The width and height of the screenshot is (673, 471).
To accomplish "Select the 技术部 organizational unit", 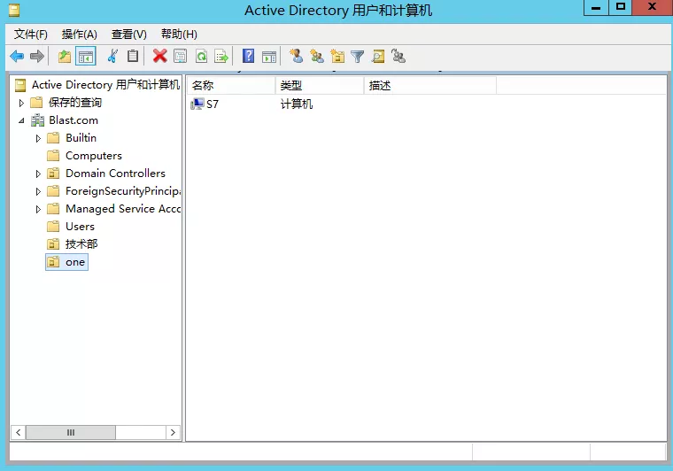I will tap(81, 244).
